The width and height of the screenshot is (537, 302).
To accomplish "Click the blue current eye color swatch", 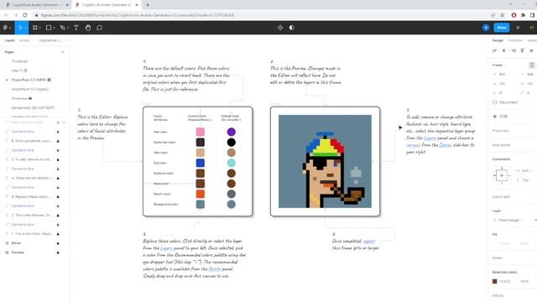I will coord(201,163).
